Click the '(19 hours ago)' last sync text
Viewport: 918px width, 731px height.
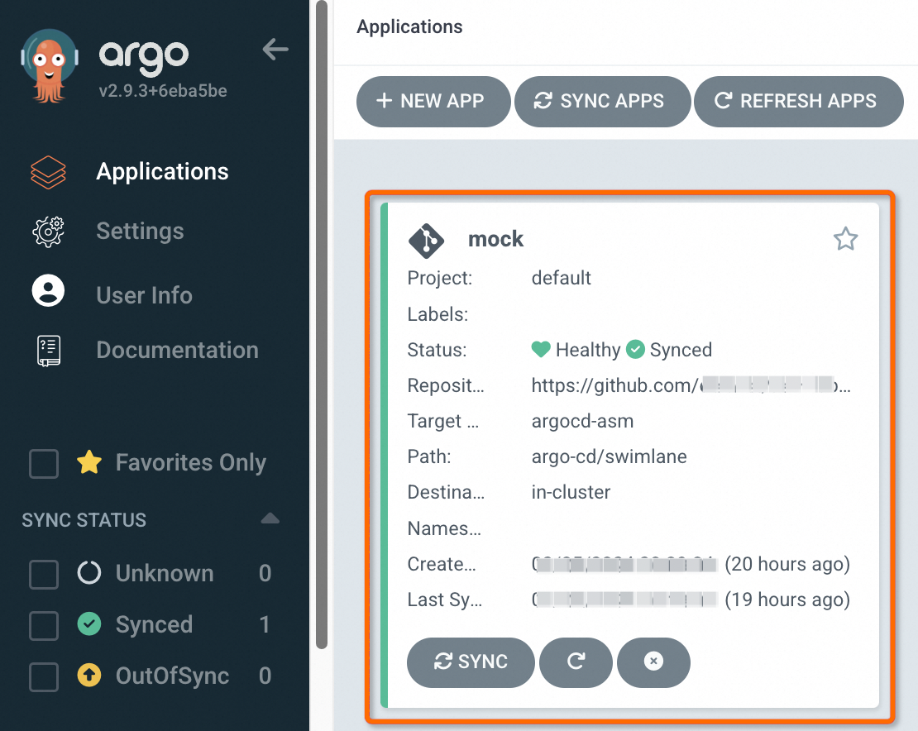787,600
